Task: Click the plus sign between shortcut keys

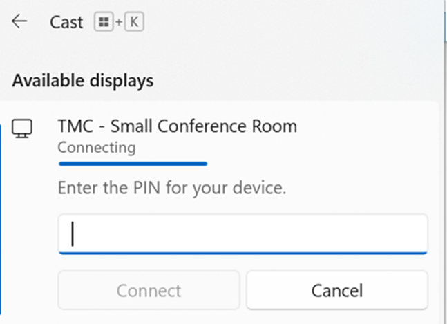Action: tap(119, 22)
